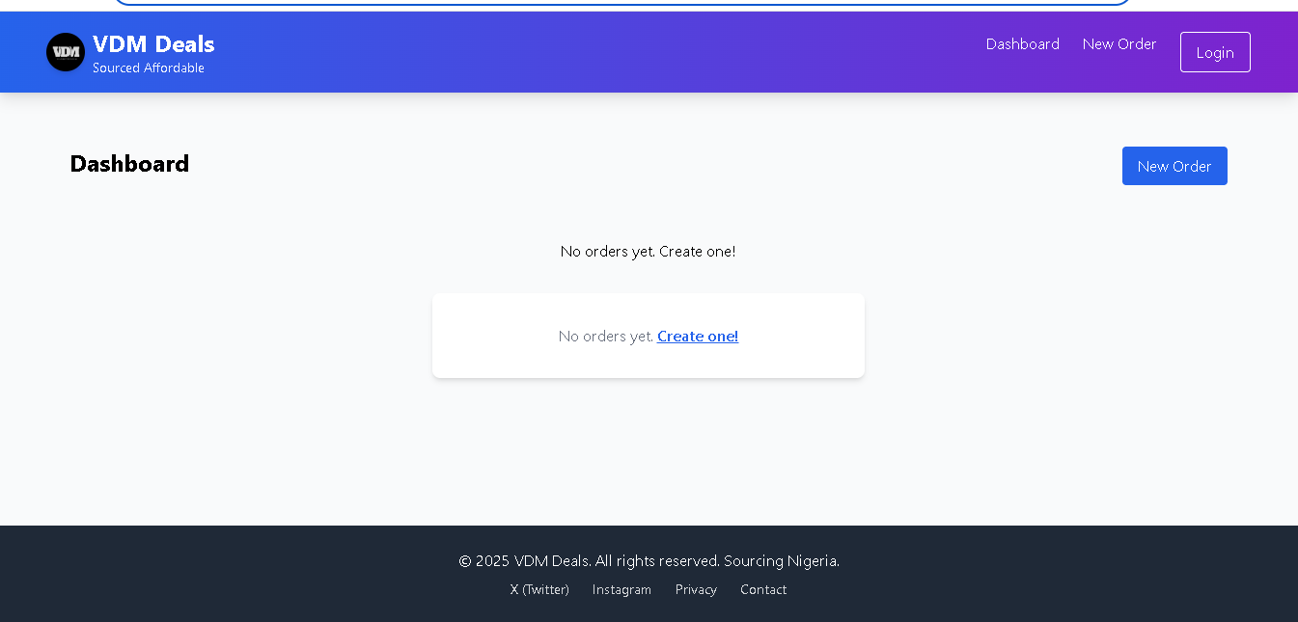Click the empty orders card
The image size is (1298, 622).
click(649, 335)
